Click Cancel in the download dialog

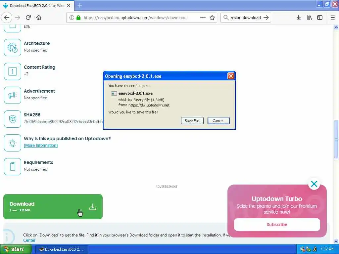(x=218, y=121)
